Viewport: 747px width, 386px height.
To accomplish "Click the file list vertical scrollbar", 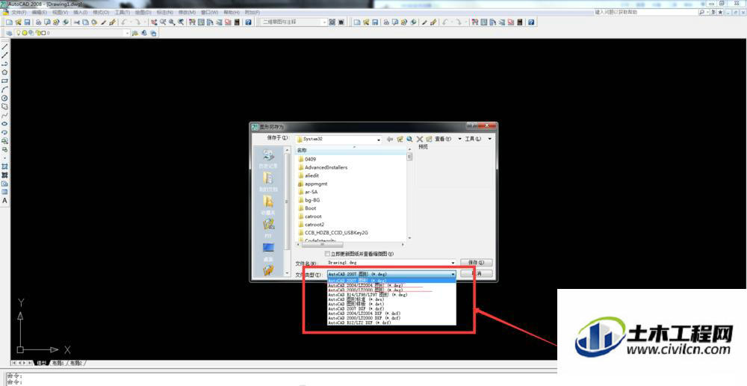I will pyautogui.click(x=409, y=195).
